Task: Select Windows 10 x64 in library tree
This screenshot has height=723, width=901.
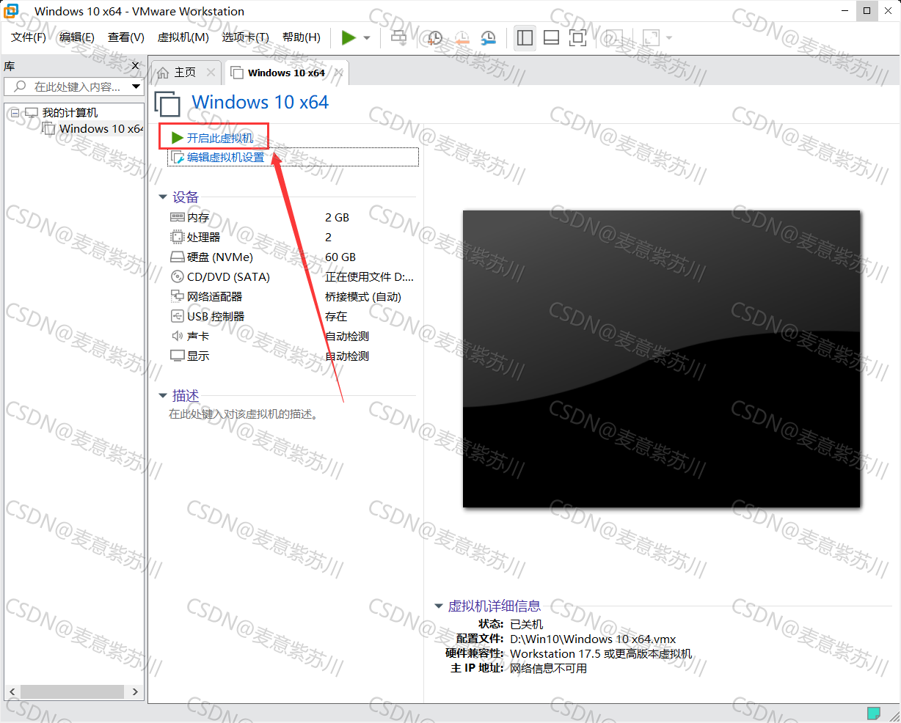Action: (101, 129)
